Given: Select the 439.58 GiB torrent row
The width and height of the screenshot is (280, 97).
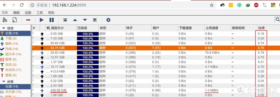Looking at the screenshot, I should click(156, 90).
